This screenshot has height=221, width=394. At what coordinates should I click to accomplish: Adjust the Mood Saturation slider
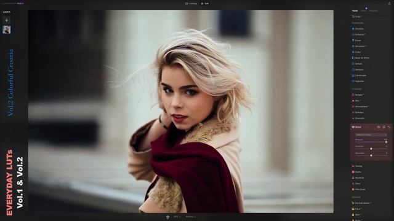click(371, 155)
